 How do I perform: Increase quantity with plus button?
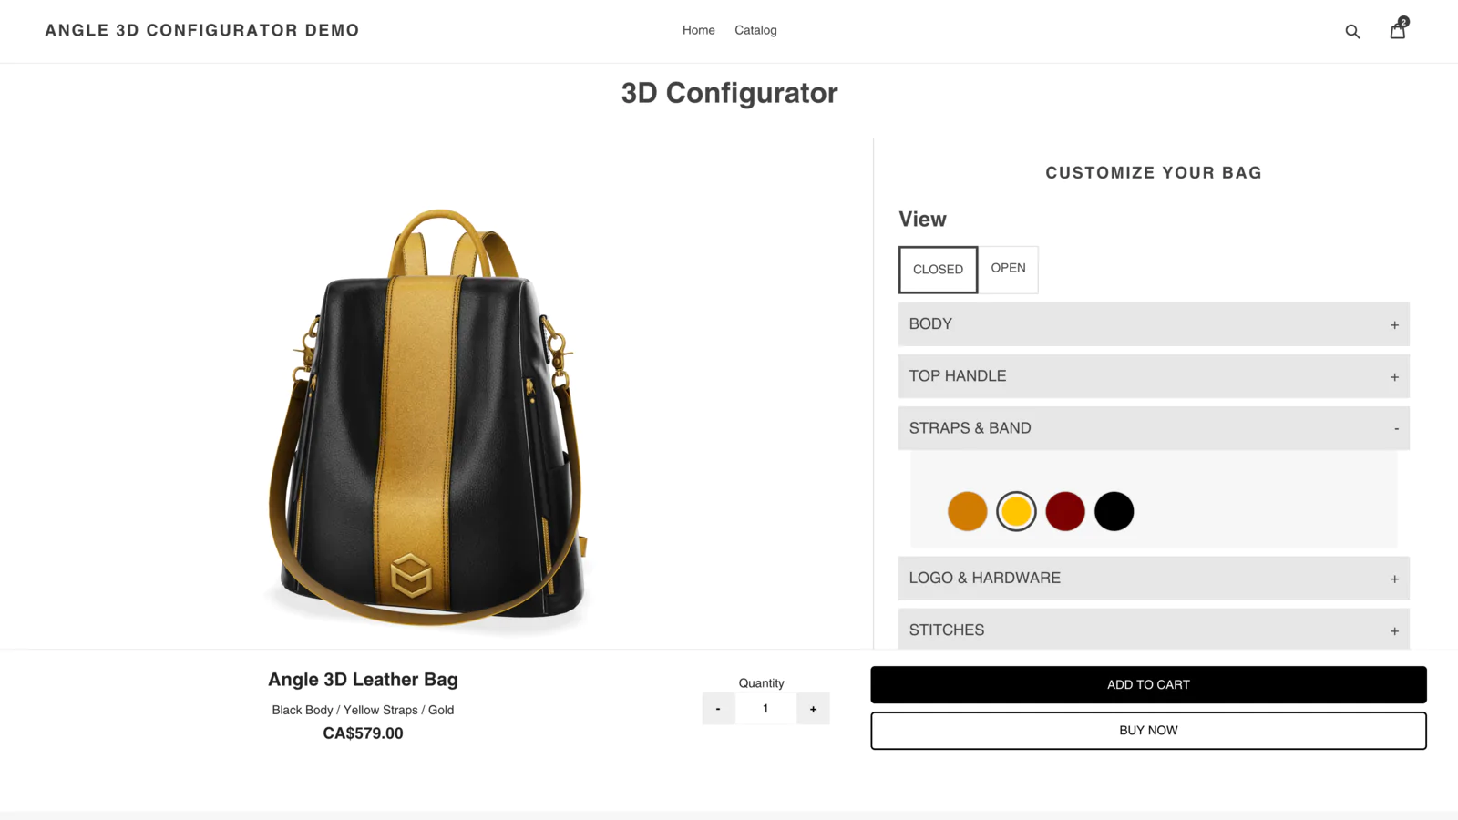pyautogui.click(x=813, y=709)
